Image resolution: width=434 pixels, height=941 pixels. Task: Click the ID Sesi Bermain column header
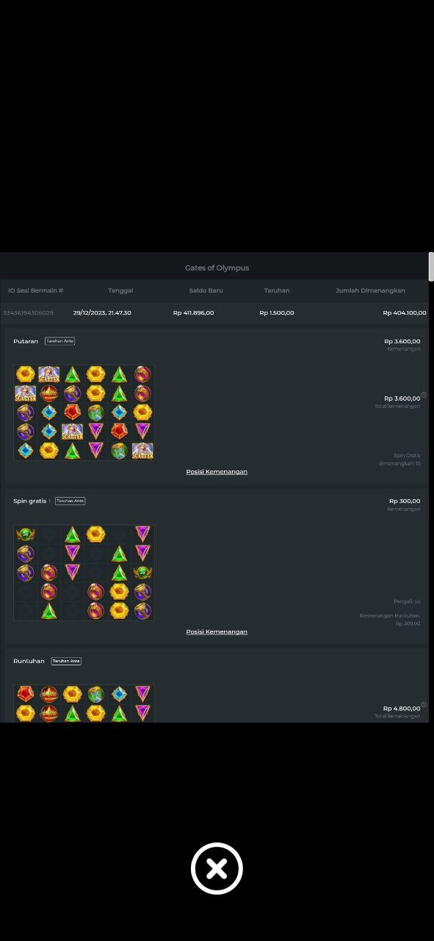tap(35, 290)
